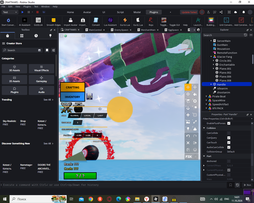Open the Test mode dropdown
This screenshot has height=203, width=254.
pyautogui.click(x=10, y=12)
